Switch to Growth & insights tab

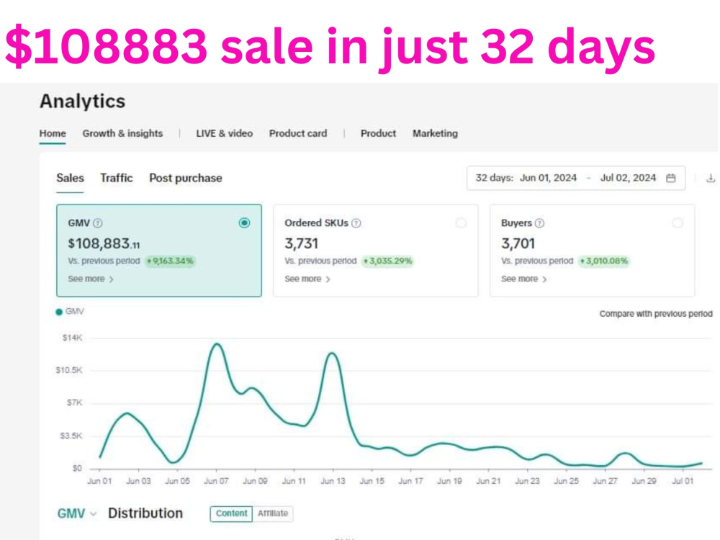(122, 133)
